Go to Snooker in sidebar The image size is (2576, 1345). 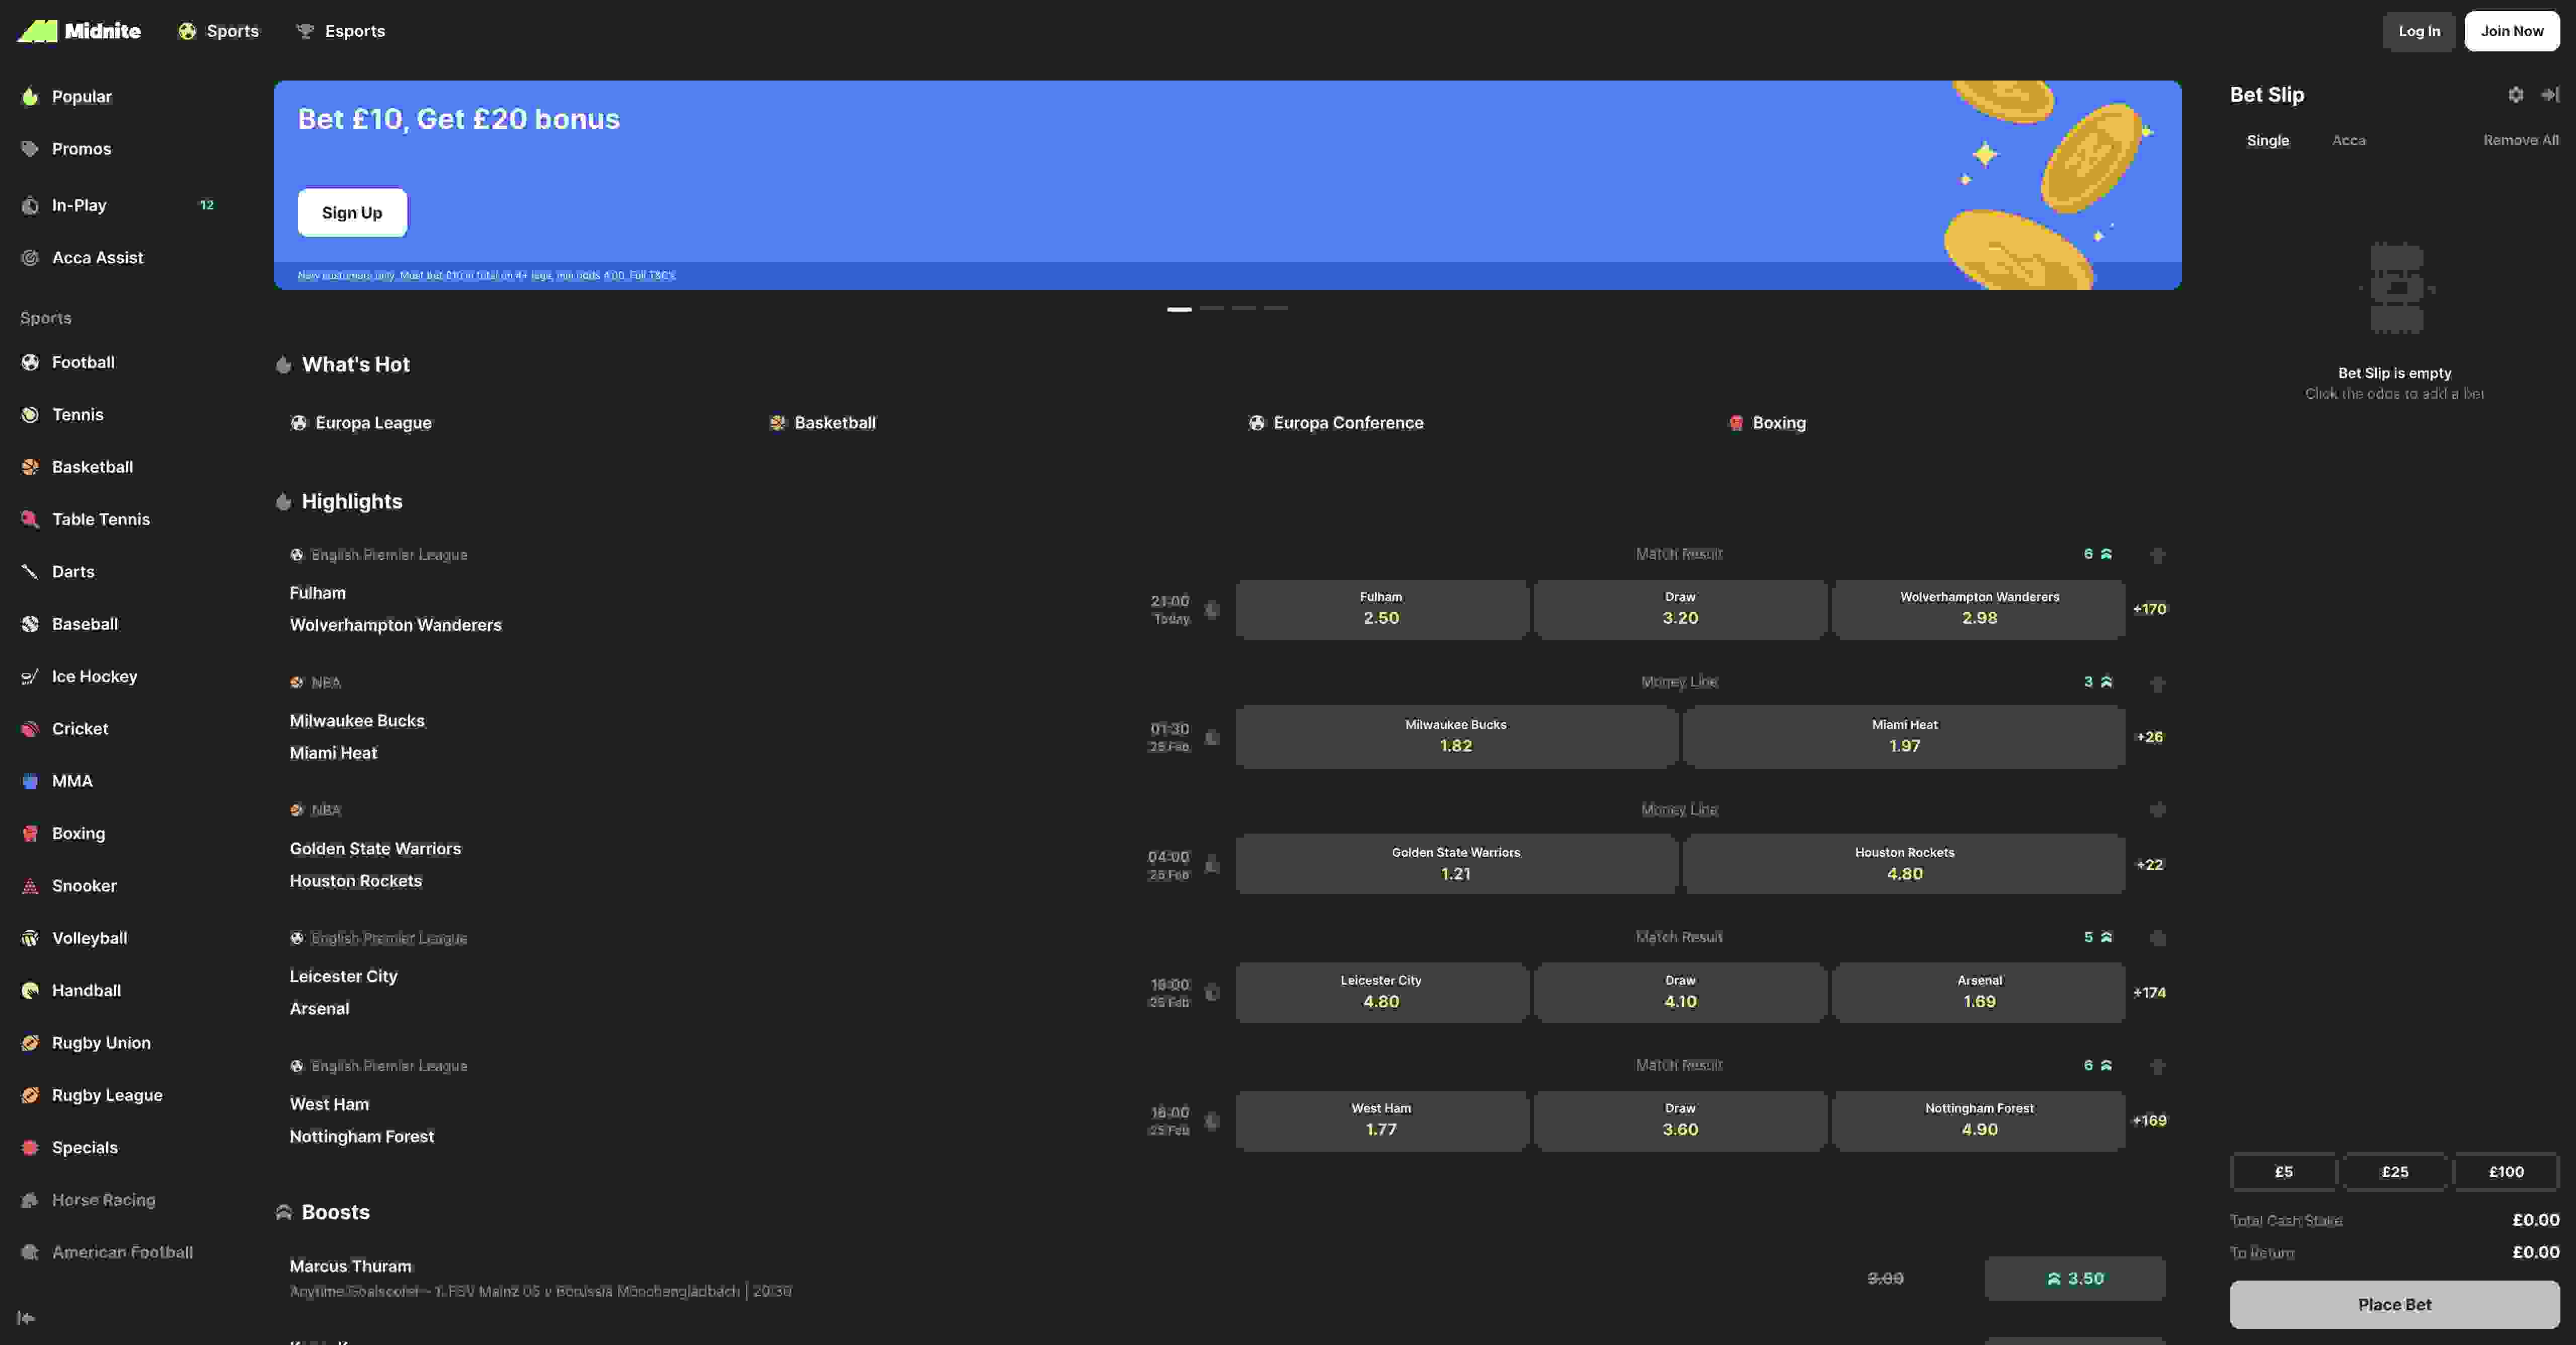[x=84, y=886]
